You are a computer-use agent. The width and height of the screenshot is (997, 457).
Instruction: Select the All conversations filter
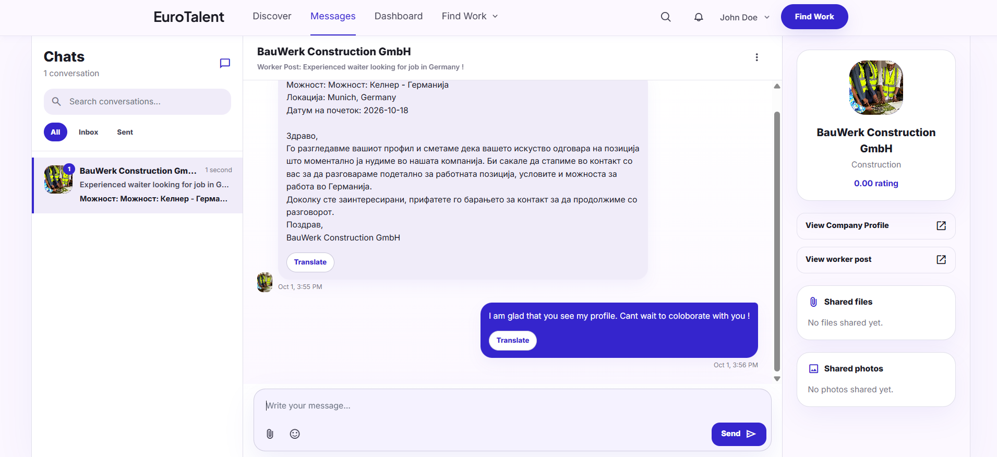point(55,132)
